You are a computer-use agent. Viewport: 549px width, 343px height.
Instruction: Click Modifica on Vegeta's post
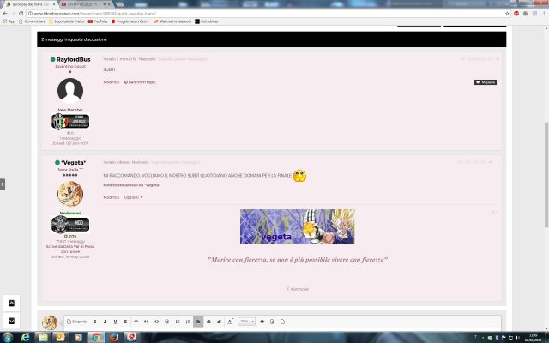(112, 197)
